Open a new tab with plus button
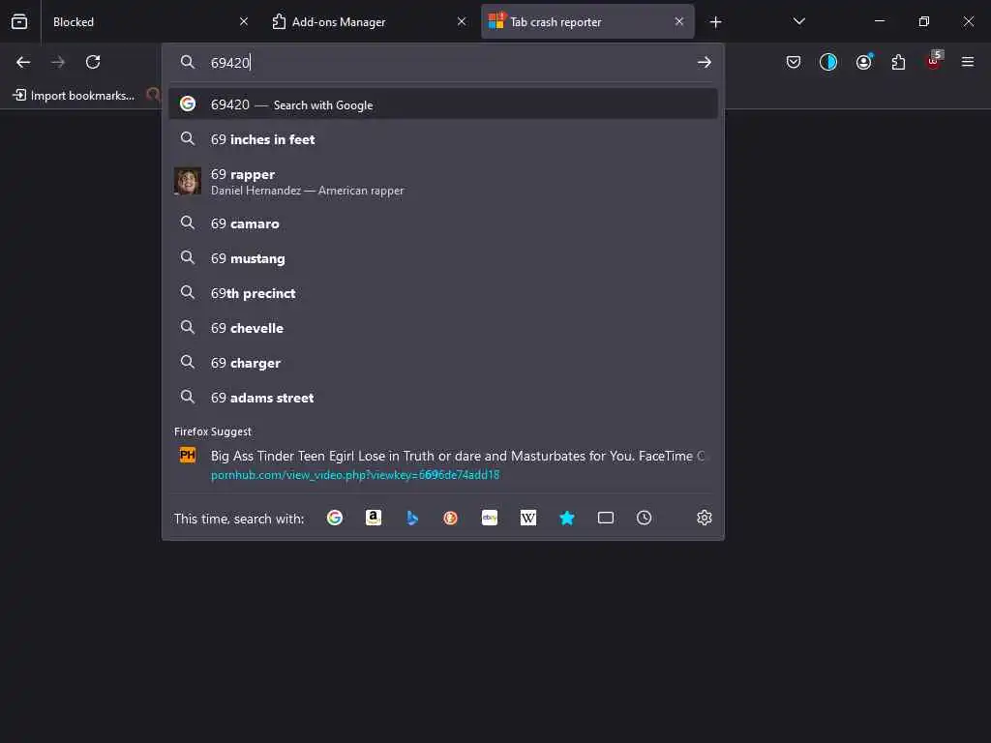 (715, 22)
